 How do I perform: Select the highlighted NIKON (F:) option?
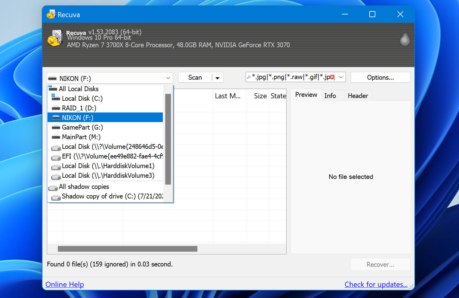105,118
